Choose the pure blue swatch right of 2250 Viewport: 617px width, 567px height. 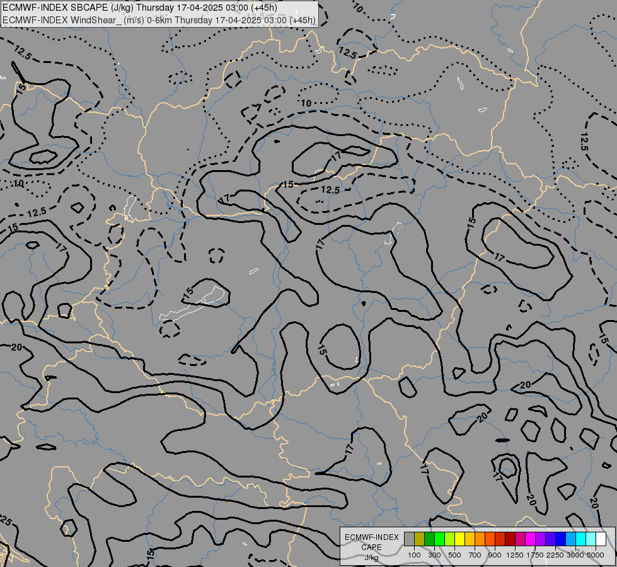point(561,539)
